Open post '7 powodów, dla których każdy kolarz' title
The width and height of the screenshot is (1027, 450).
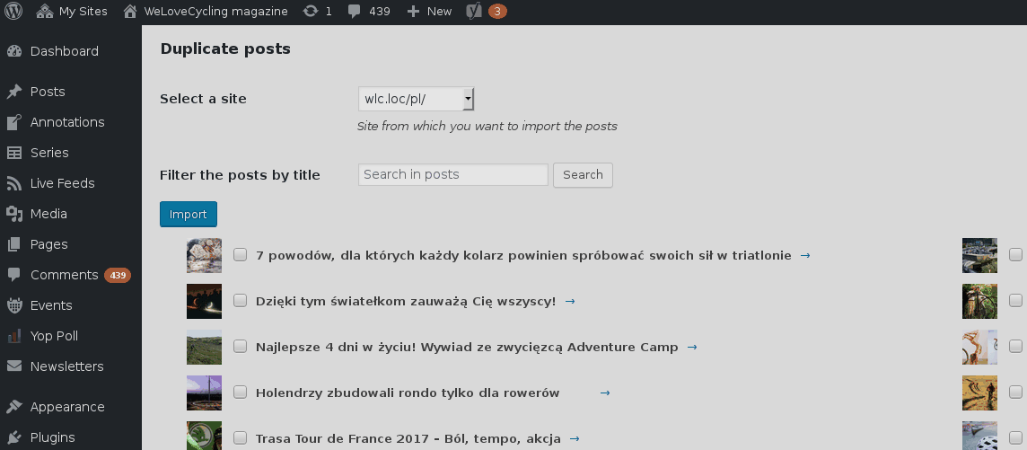click(x=524, y=255)
